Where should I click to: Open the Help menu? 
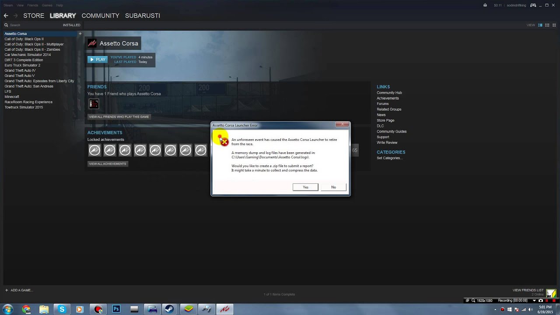point(59,5)
